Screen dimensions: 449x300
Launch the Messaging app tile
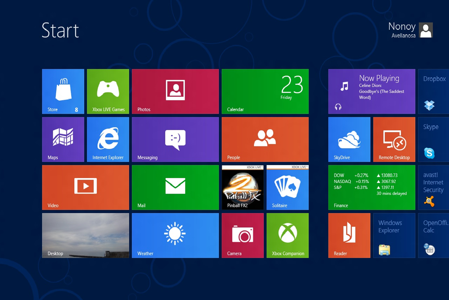(x=175, y=139)
